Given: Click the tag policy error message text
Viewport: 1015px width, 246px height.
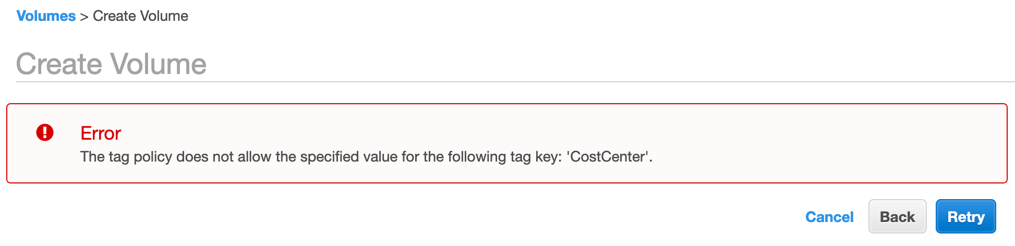Looking at the screenshot, I should tap(366, 157).
